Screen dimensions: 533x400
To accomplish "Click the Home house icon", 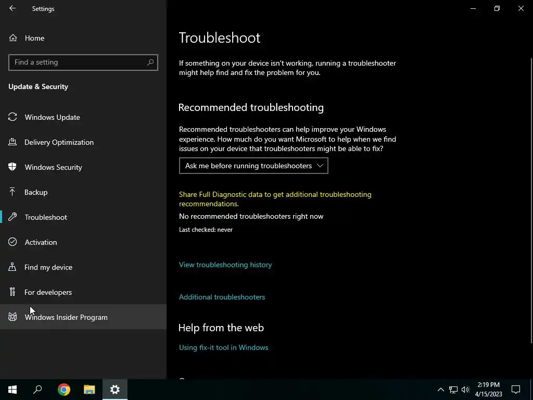I will (x=13, y=37).
